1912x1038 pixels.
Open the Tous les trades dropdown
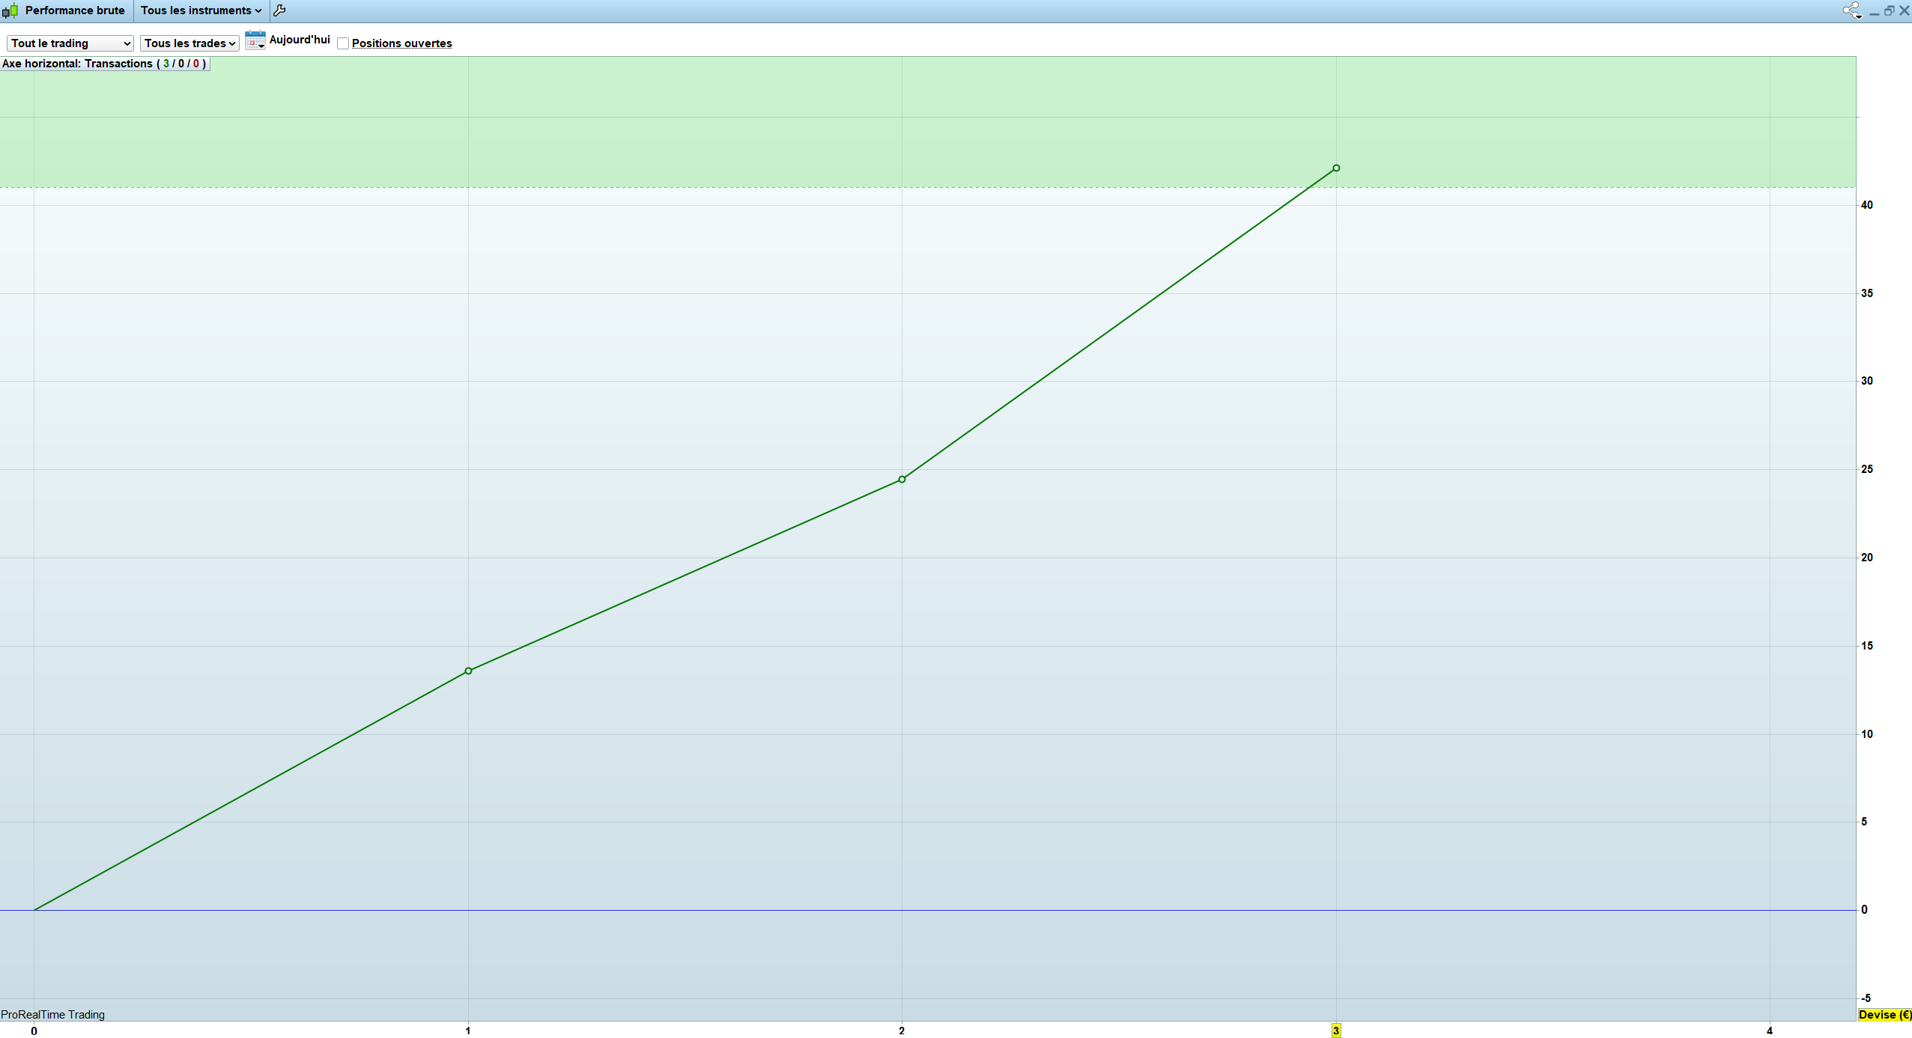[x=189, y=43]
